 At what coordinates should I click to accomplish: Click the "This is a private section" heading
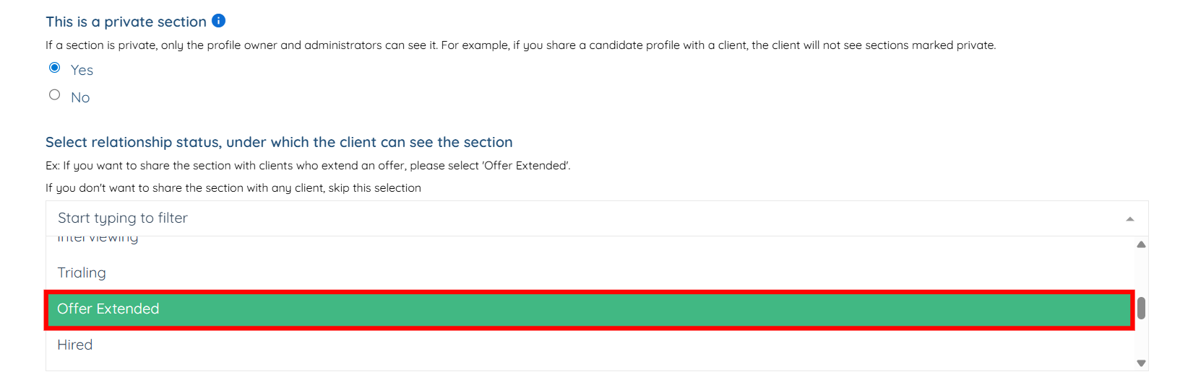pos(126,22)
